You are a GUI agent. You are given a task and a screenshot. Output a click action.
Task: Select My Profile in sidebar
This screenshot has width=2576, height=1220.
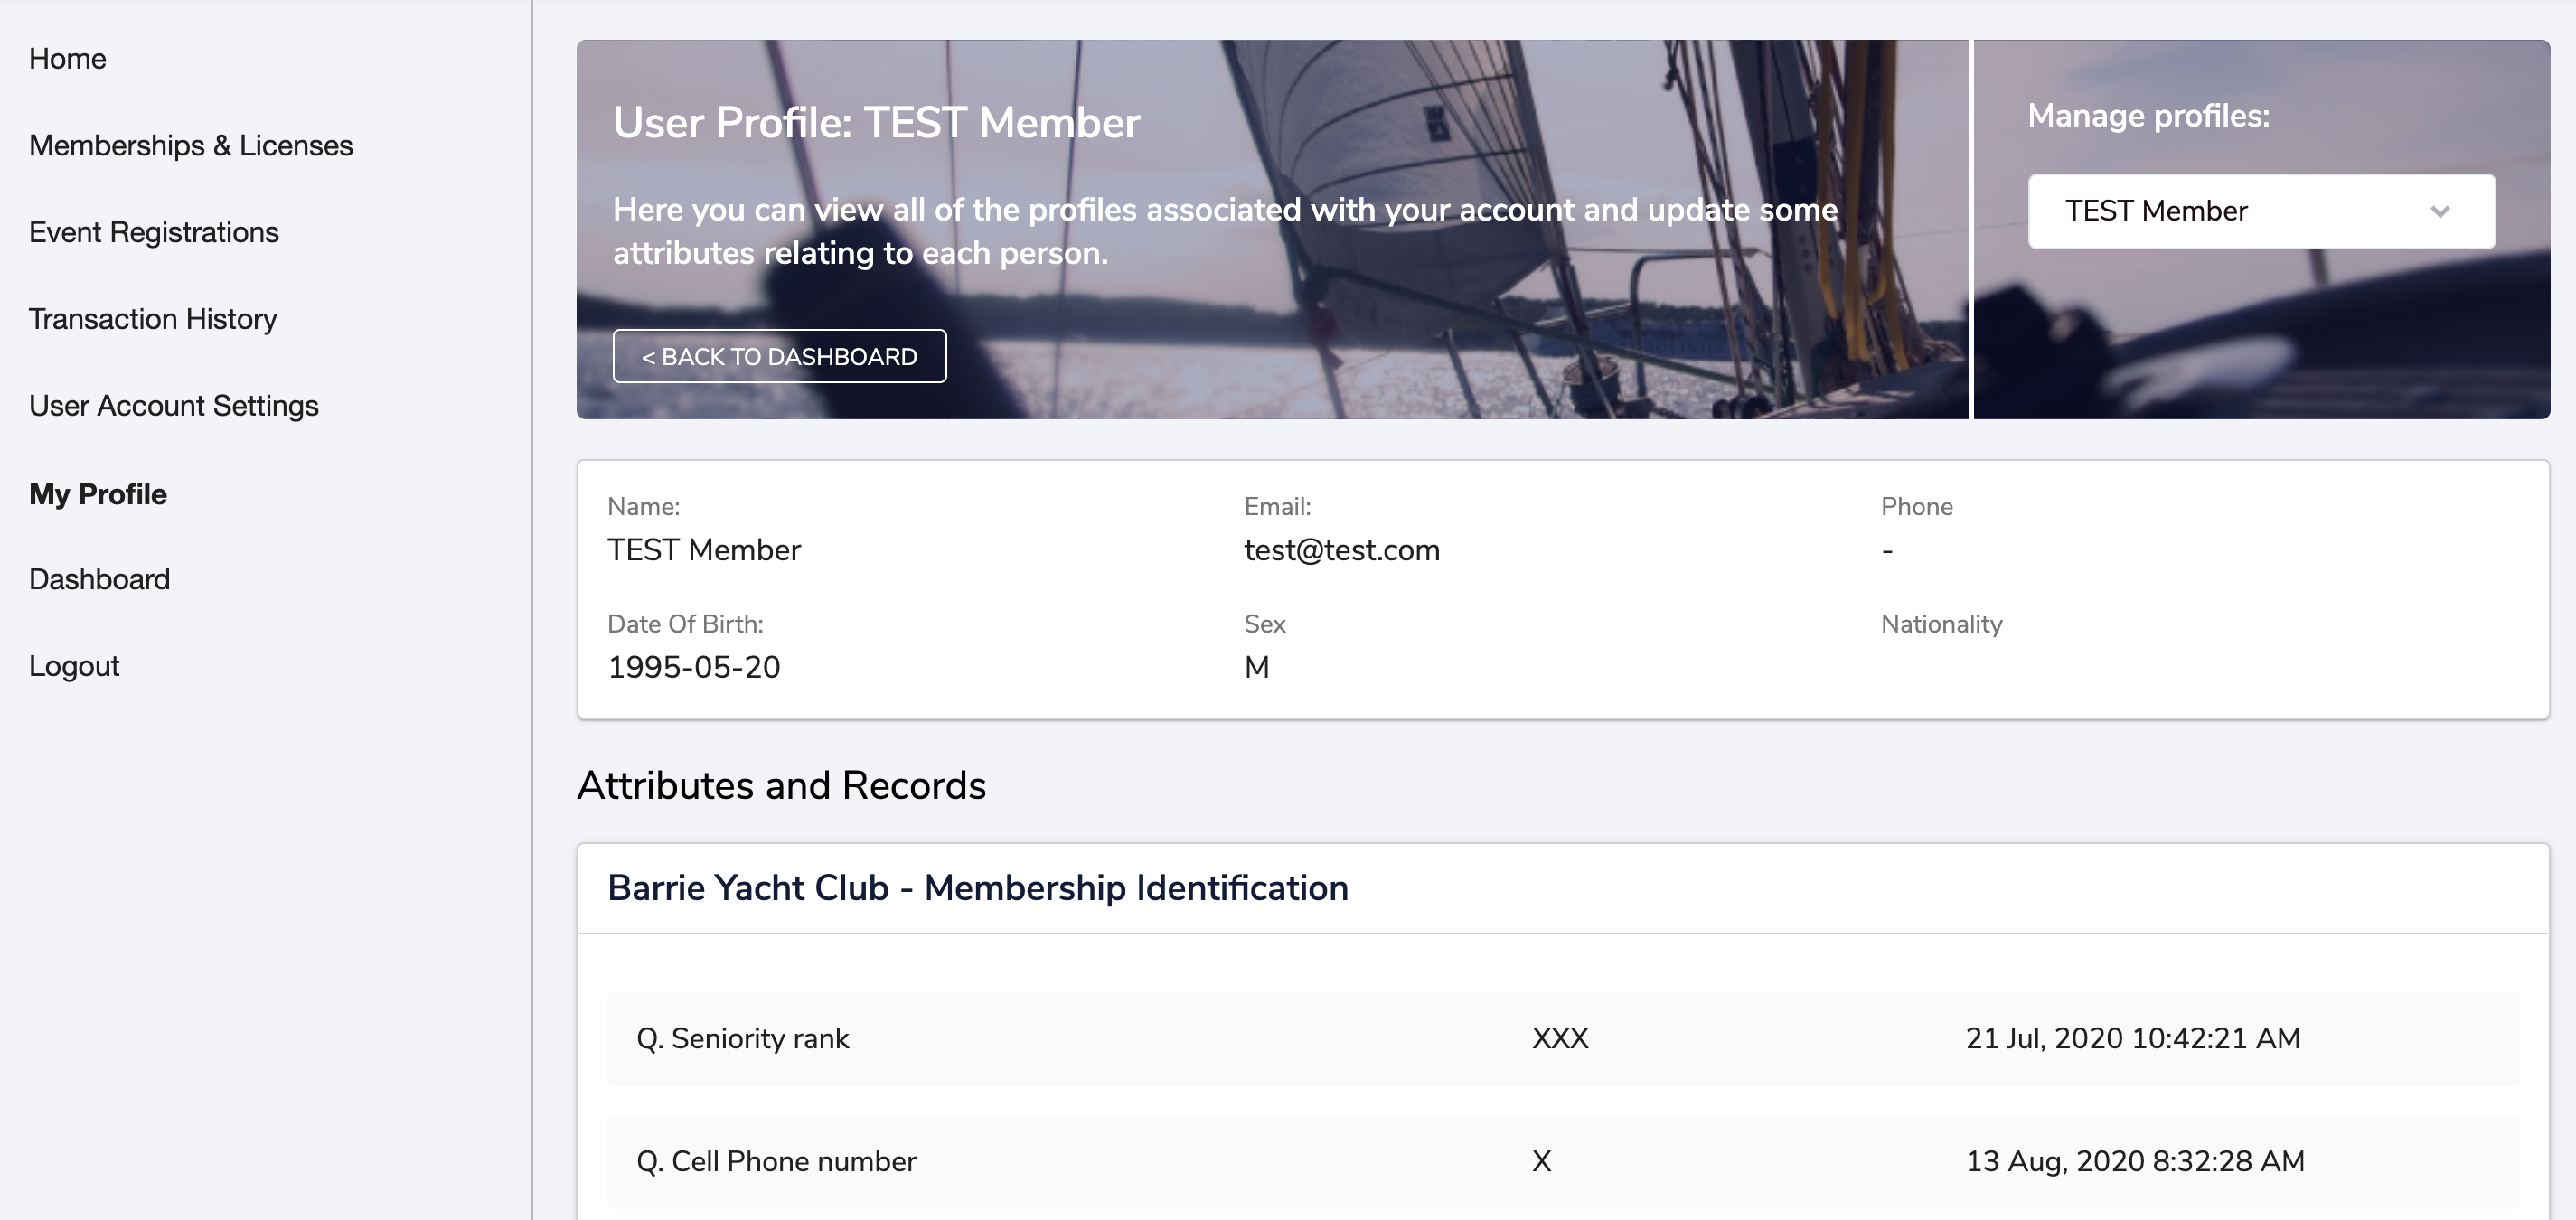coord(97,494)
